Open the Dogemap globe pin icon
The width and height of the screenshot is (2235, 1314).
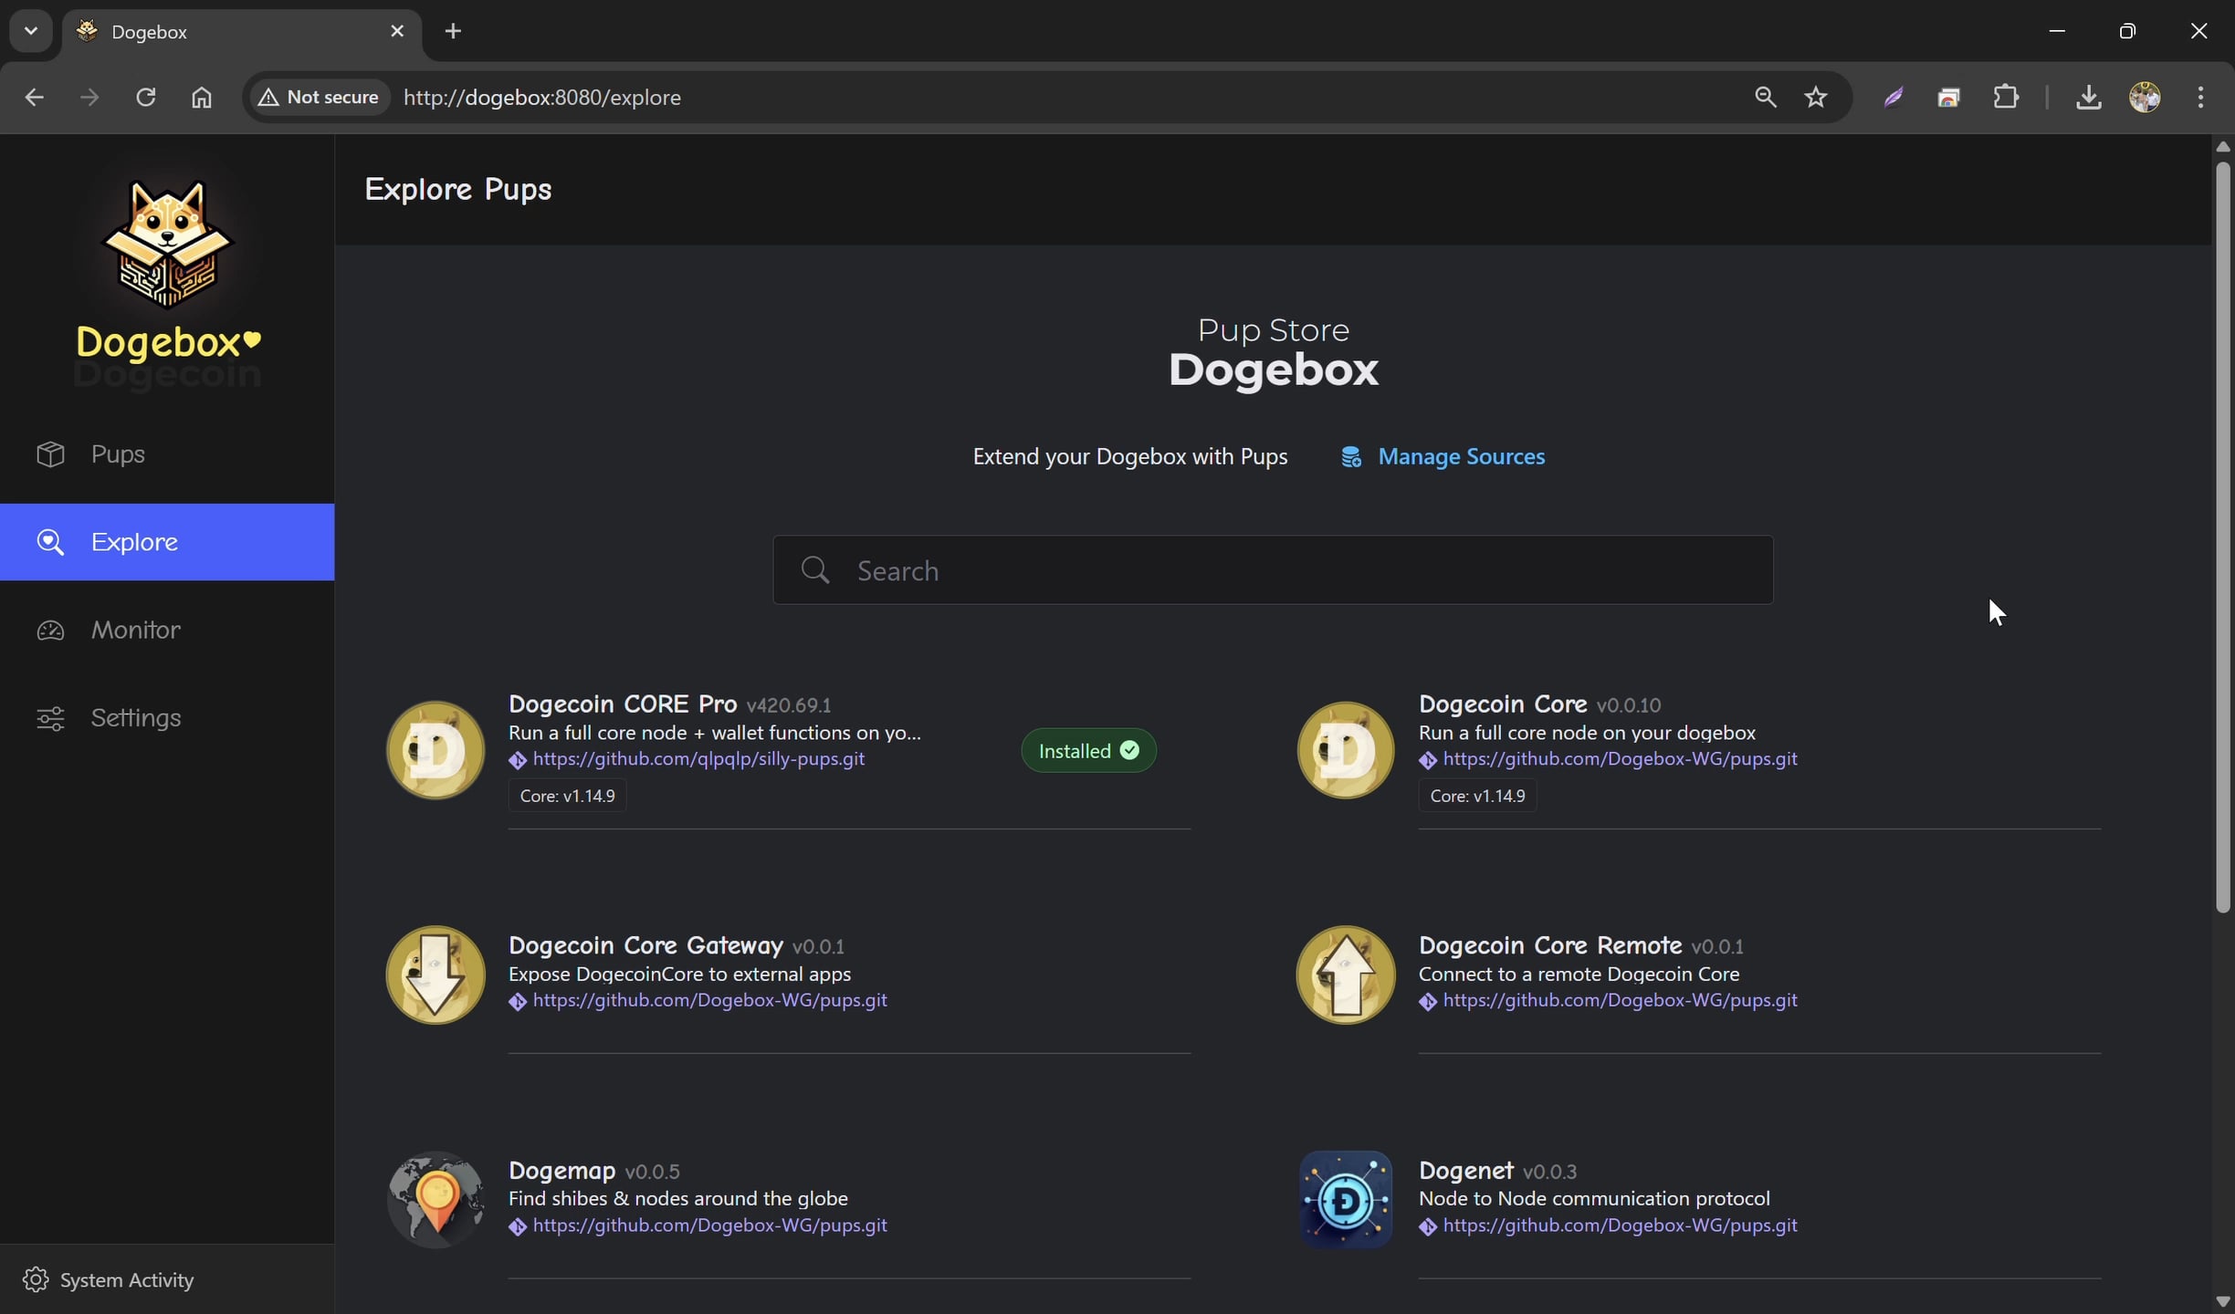pos(435,1200)
